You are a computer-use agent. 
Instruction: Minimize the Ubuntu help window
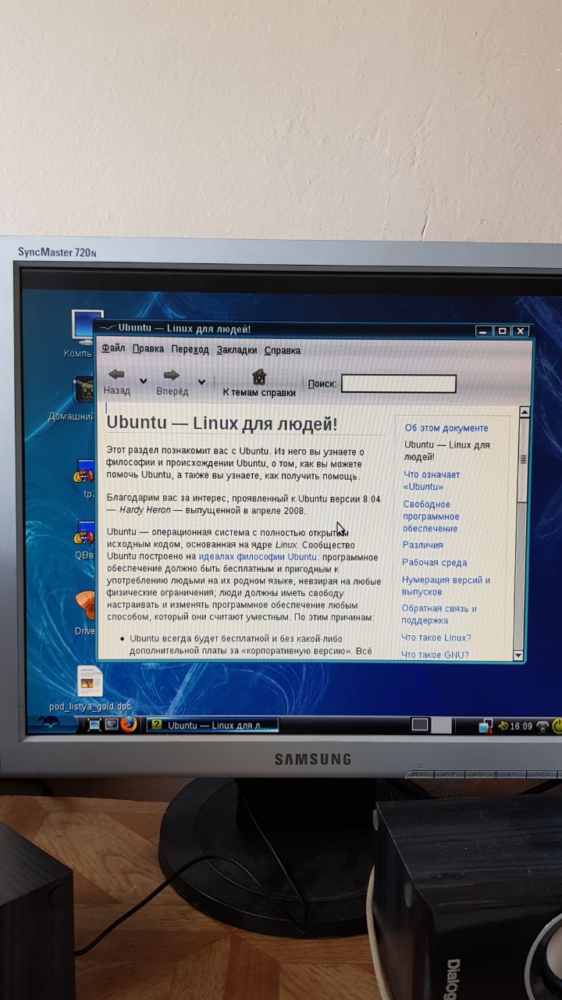485,331
